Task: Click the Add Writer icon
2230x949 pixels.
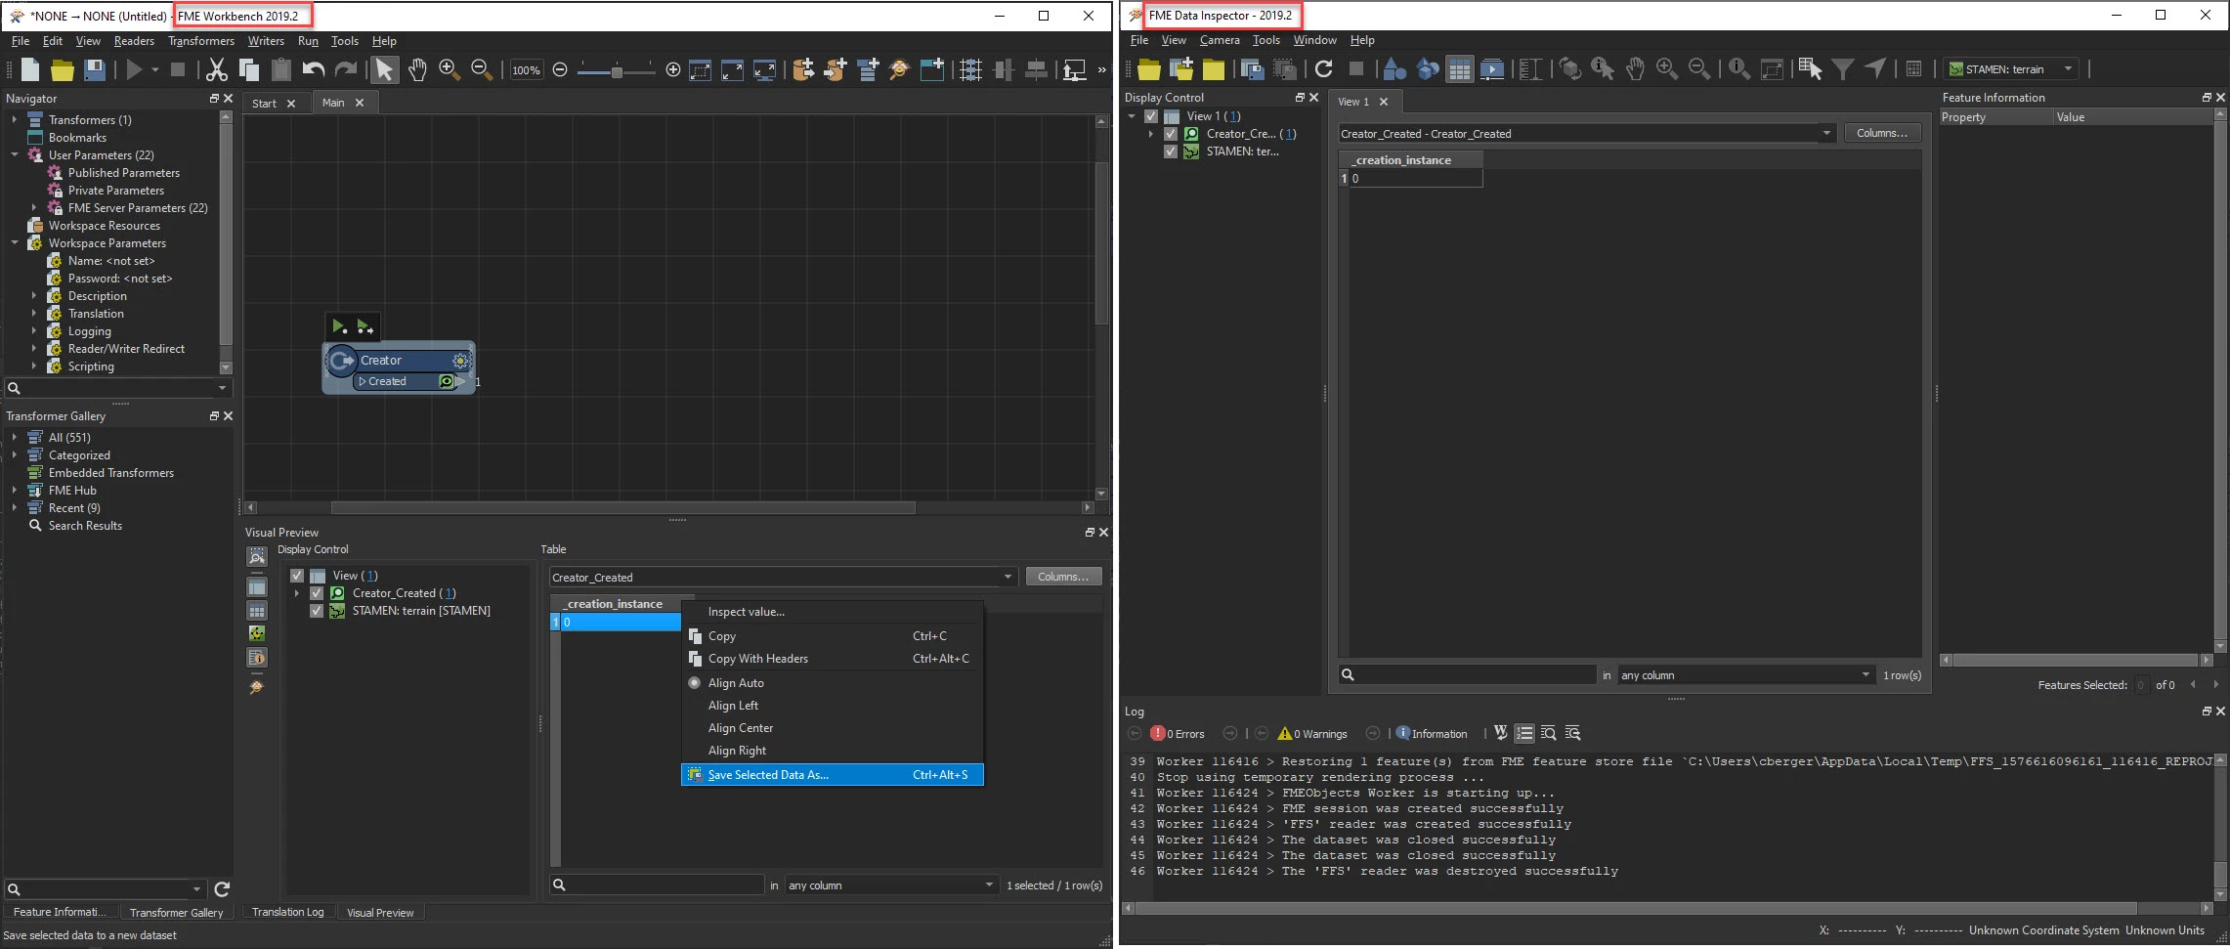Action: pos(836,69)
